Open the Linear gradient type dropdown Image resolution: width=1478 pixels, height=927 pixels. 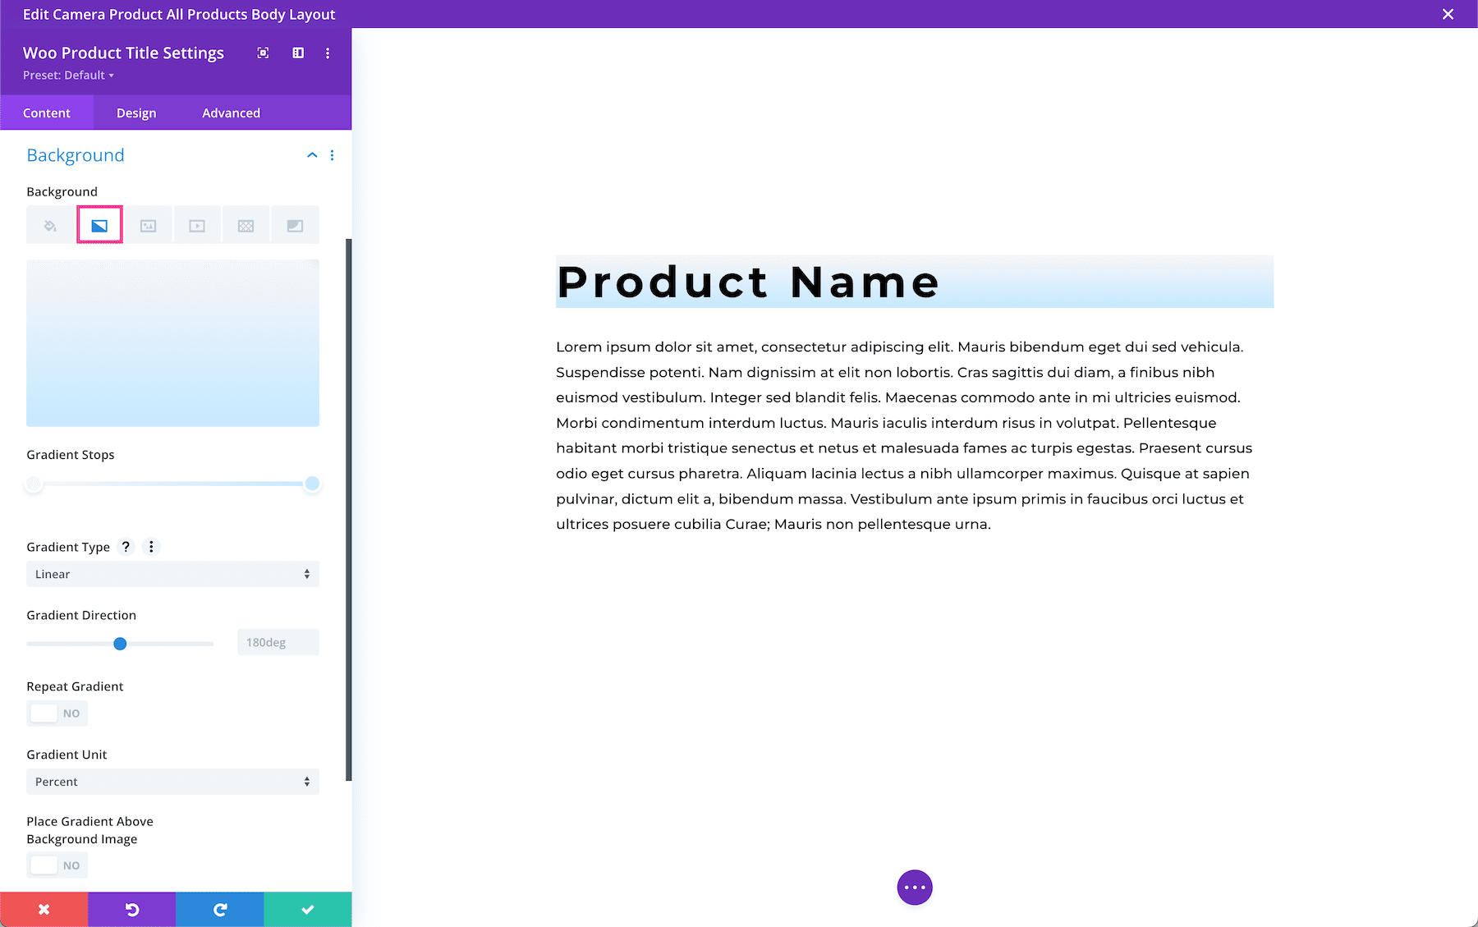click(172, 573)
